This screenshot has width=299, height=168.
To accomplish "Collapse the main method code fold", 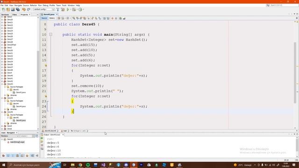I will click(50, 35).
